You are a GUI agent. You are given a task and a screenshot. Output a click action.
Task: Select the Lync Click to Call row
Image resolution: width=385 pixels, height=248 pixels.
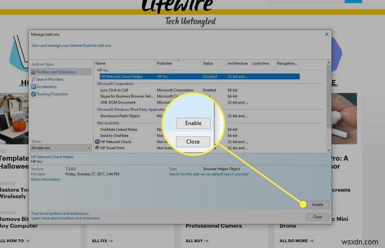tap(200, 90)
